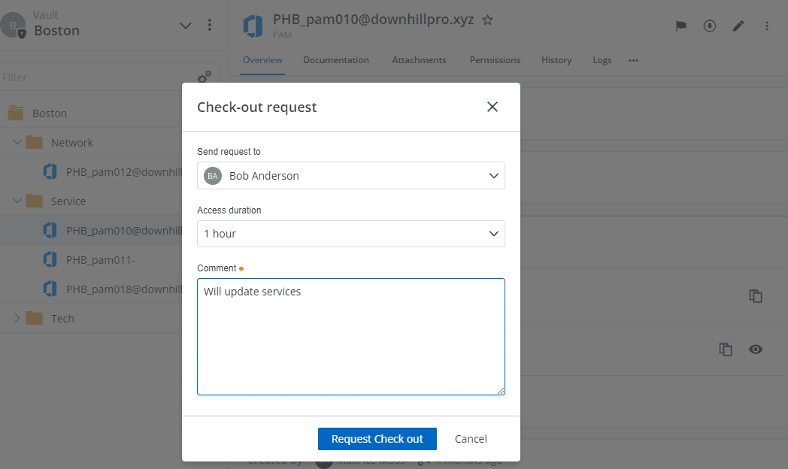Switch to the Documentation tab

point(336,60)
